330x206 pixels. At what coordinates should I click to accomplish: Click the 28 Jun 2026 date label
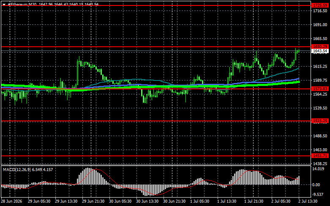[x=11, y=201]
